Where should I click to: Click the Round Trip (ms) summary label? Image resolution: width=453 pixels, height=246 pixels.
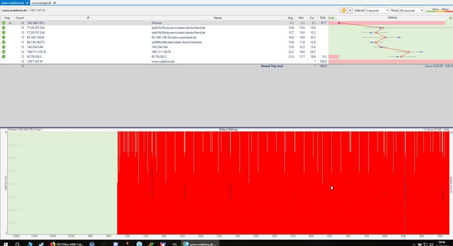click(x=272, y=66)
